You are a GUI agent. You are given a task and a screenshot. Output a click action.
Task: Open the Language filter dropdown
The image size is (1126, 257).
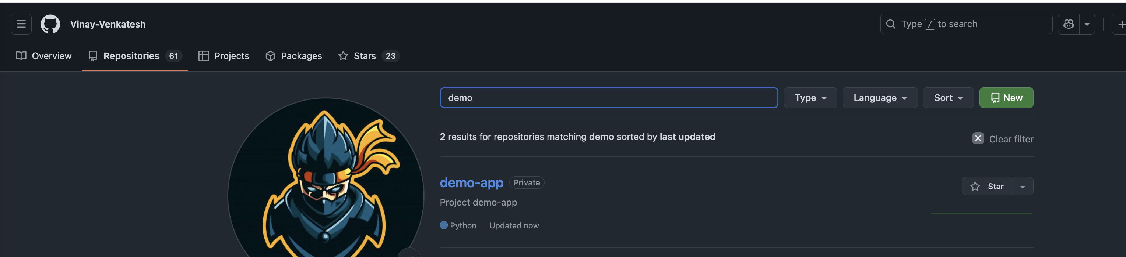[879, 98]
